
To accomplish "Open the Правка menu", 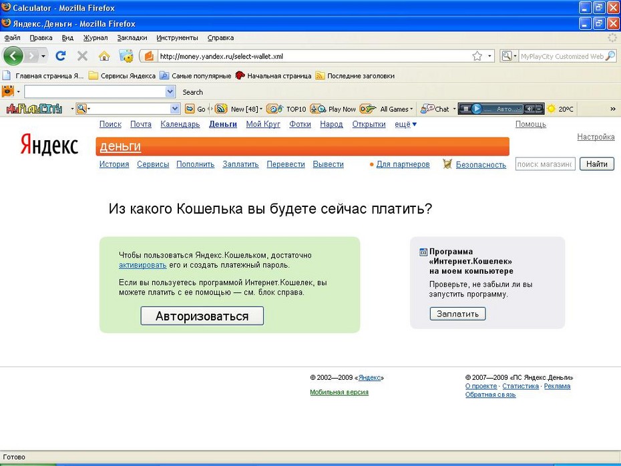I will (41, 37).
